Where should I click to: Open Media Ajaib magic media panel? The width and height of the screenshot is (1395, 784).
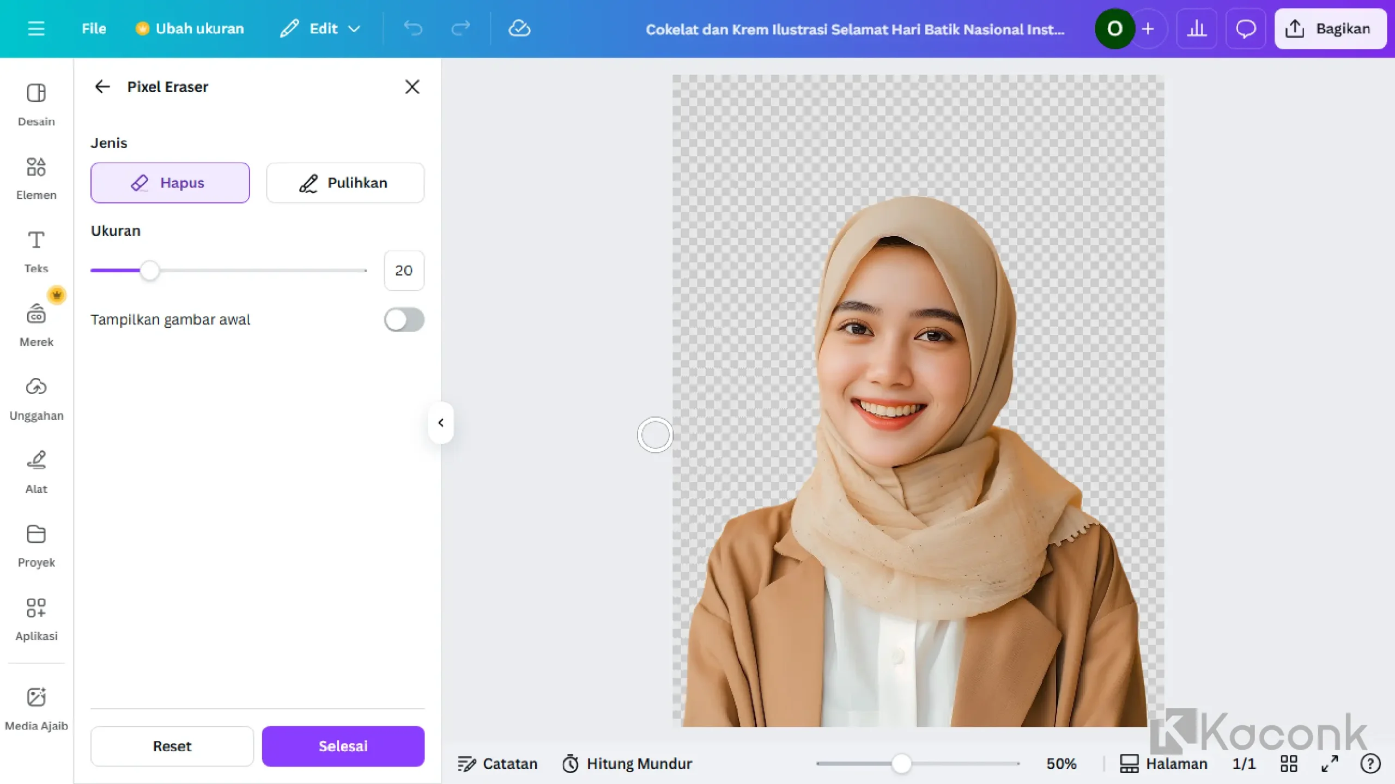click(36, 707)
